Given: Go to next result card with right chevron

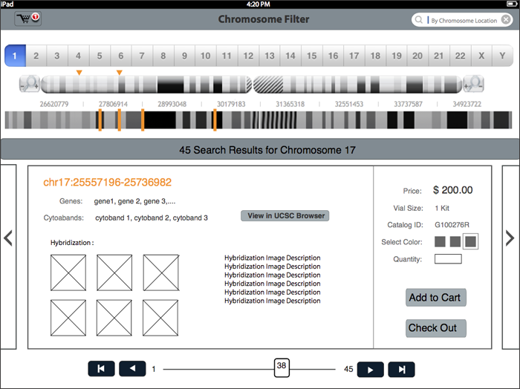Looking at the screenshot, I should (x=510, y=238).
